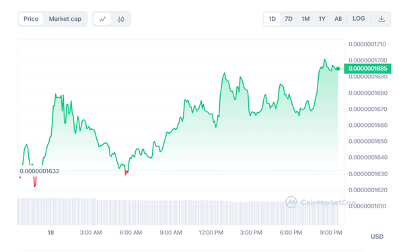Click the 0.0000001660 y-axis label
The image size is (405, 252).
coord(368,126)
